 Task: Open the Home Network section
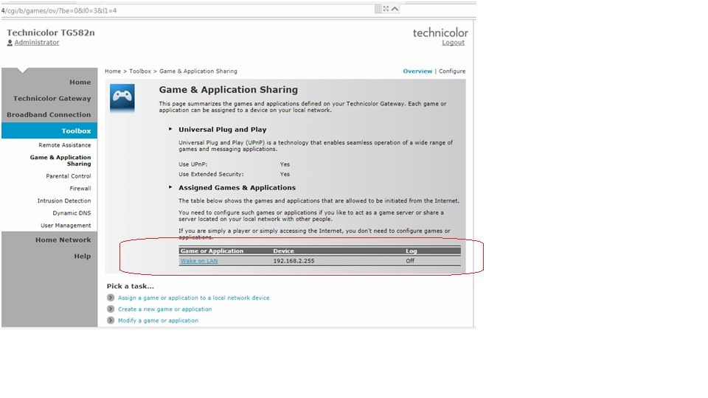point(63,240)
